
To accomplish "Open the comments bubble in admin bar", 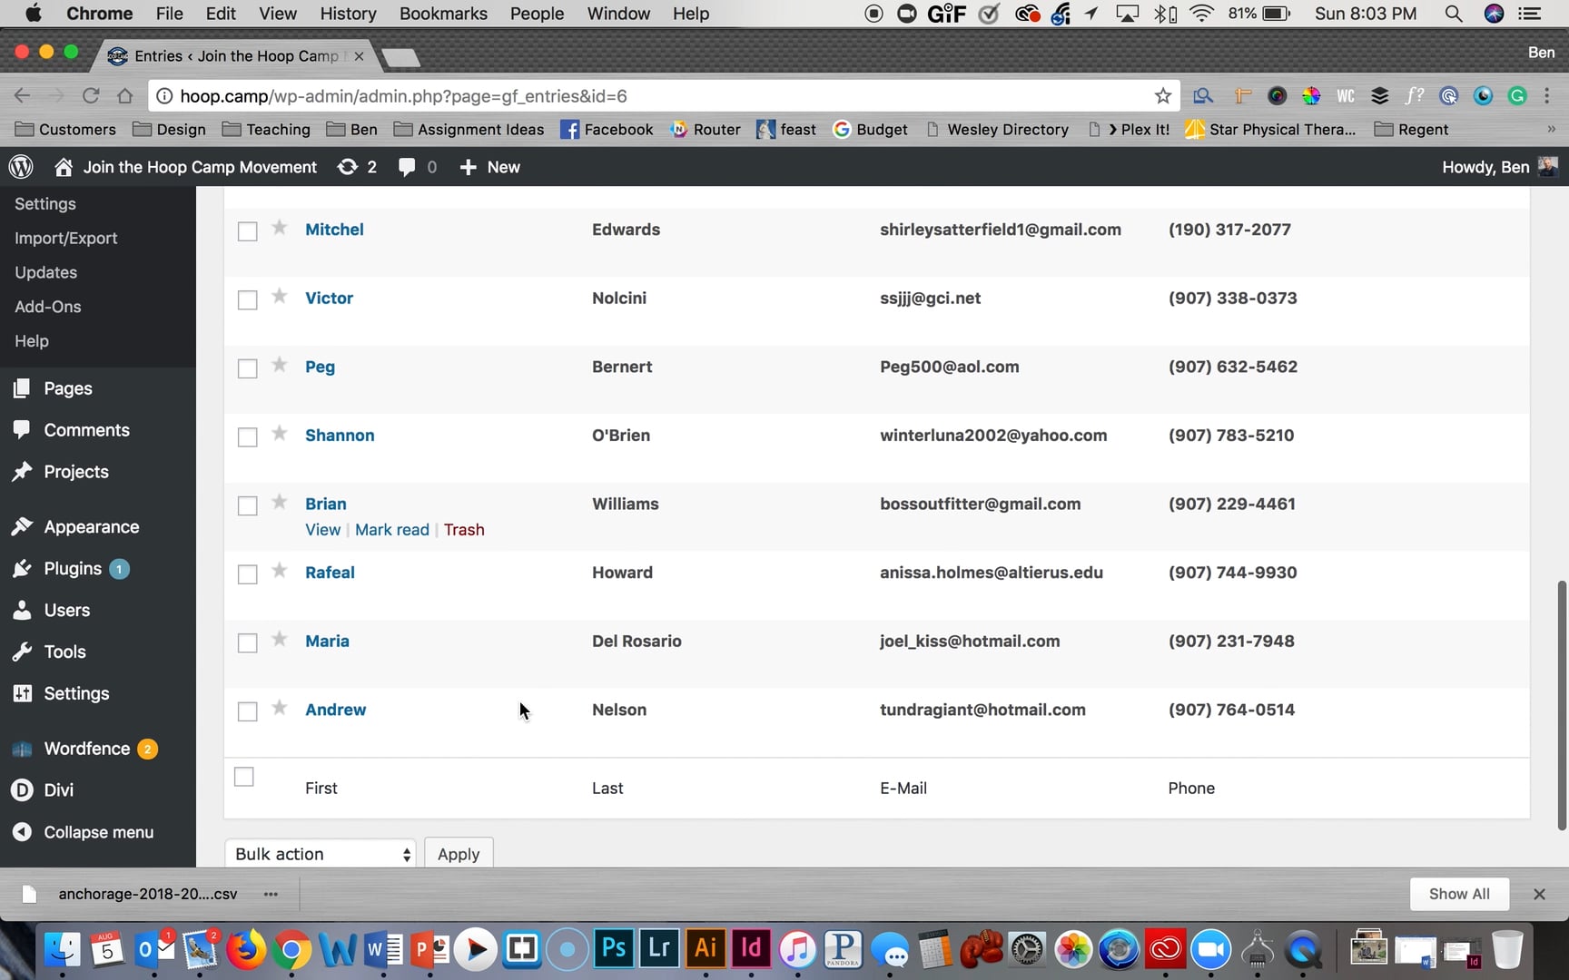I will point(417,167).
